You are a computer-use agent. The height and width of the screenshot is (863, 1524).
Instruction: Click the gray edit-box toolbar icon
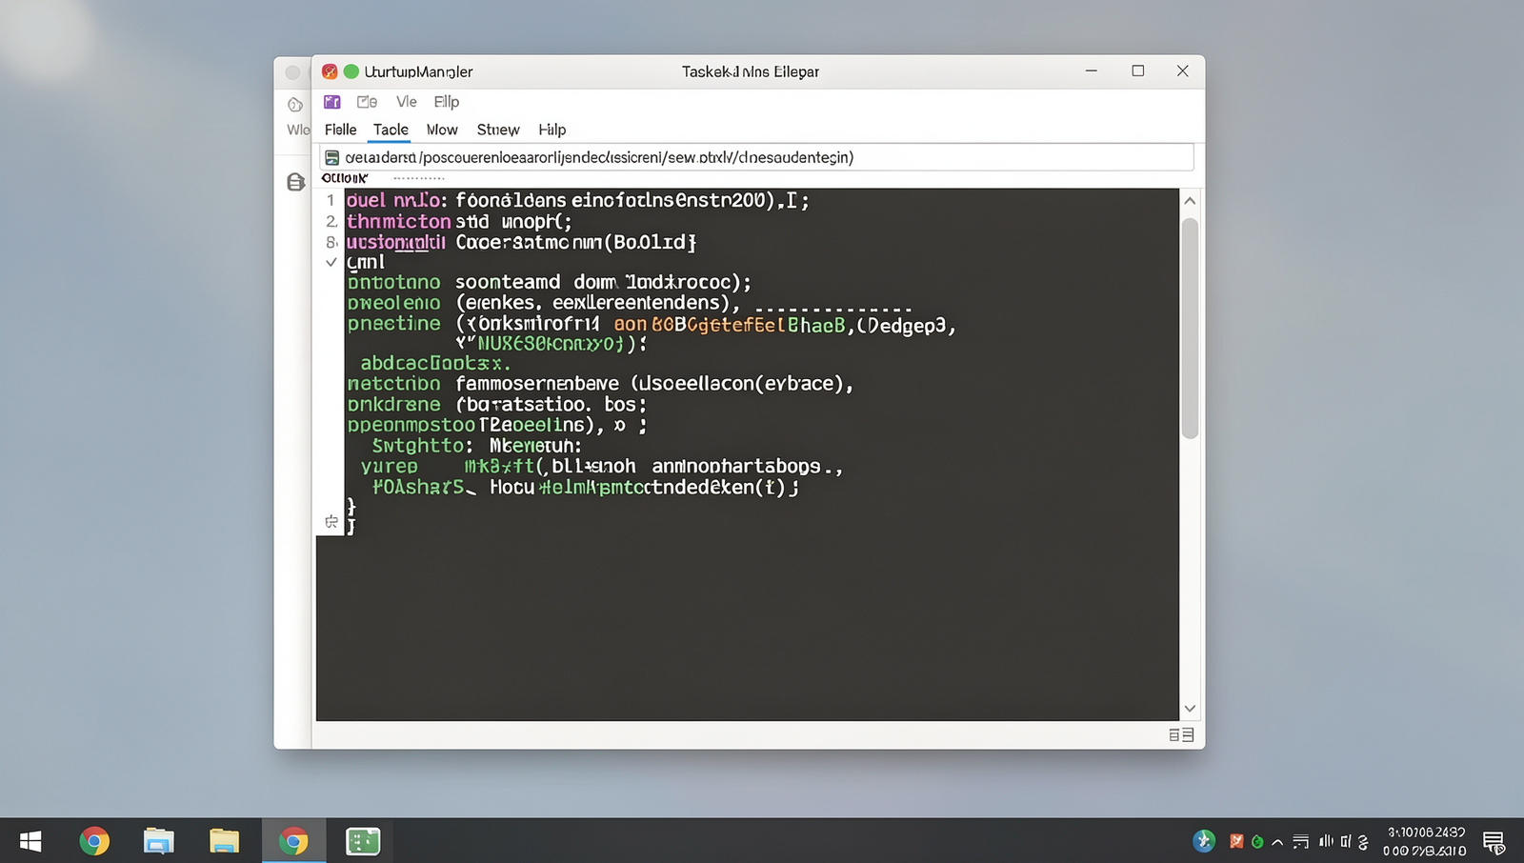tap(367, 102)
